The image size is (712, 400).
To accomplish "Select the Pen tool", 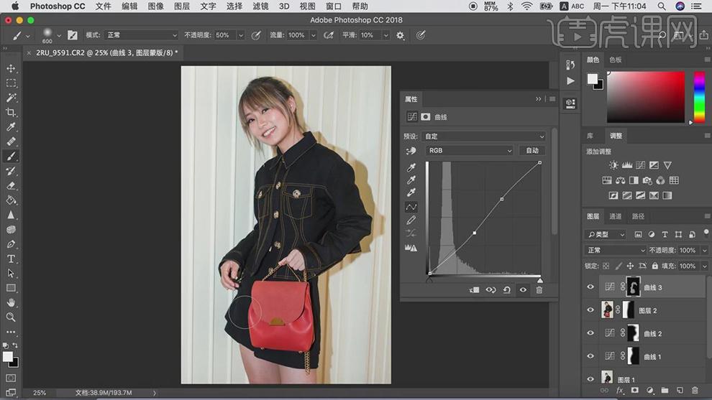I will click(11, 244).
